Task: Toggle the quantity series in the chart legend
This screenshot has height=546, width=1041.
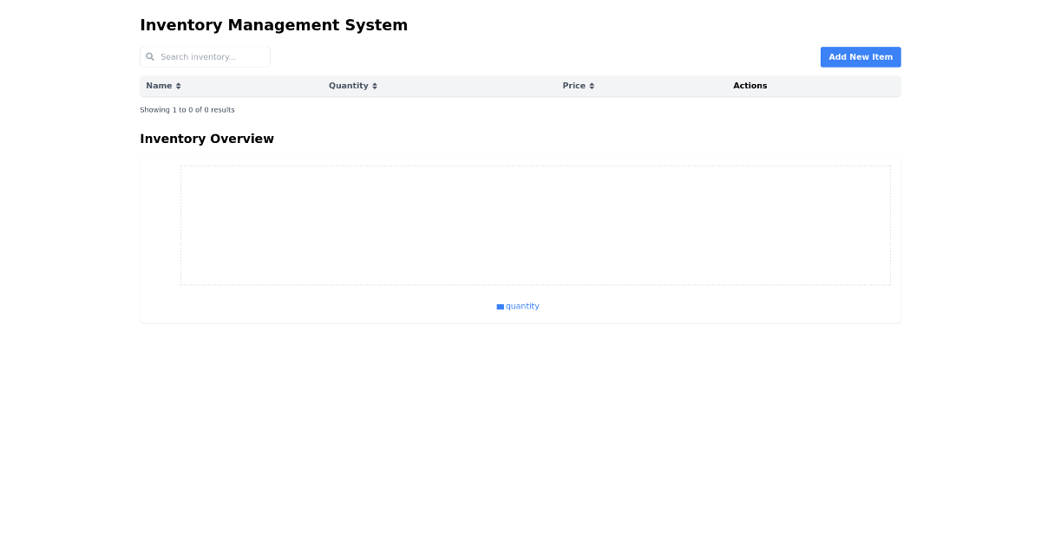Action: click(517, 306)
